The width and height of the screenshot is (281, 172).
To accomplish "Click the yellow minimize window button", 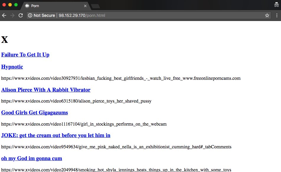I will pos(10,5).
